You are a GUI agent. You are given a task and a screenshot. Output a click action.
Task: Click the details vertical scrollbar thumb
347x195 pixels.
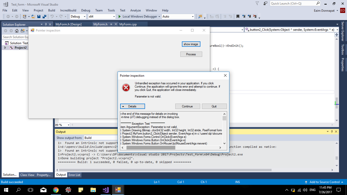coord(225,118)
